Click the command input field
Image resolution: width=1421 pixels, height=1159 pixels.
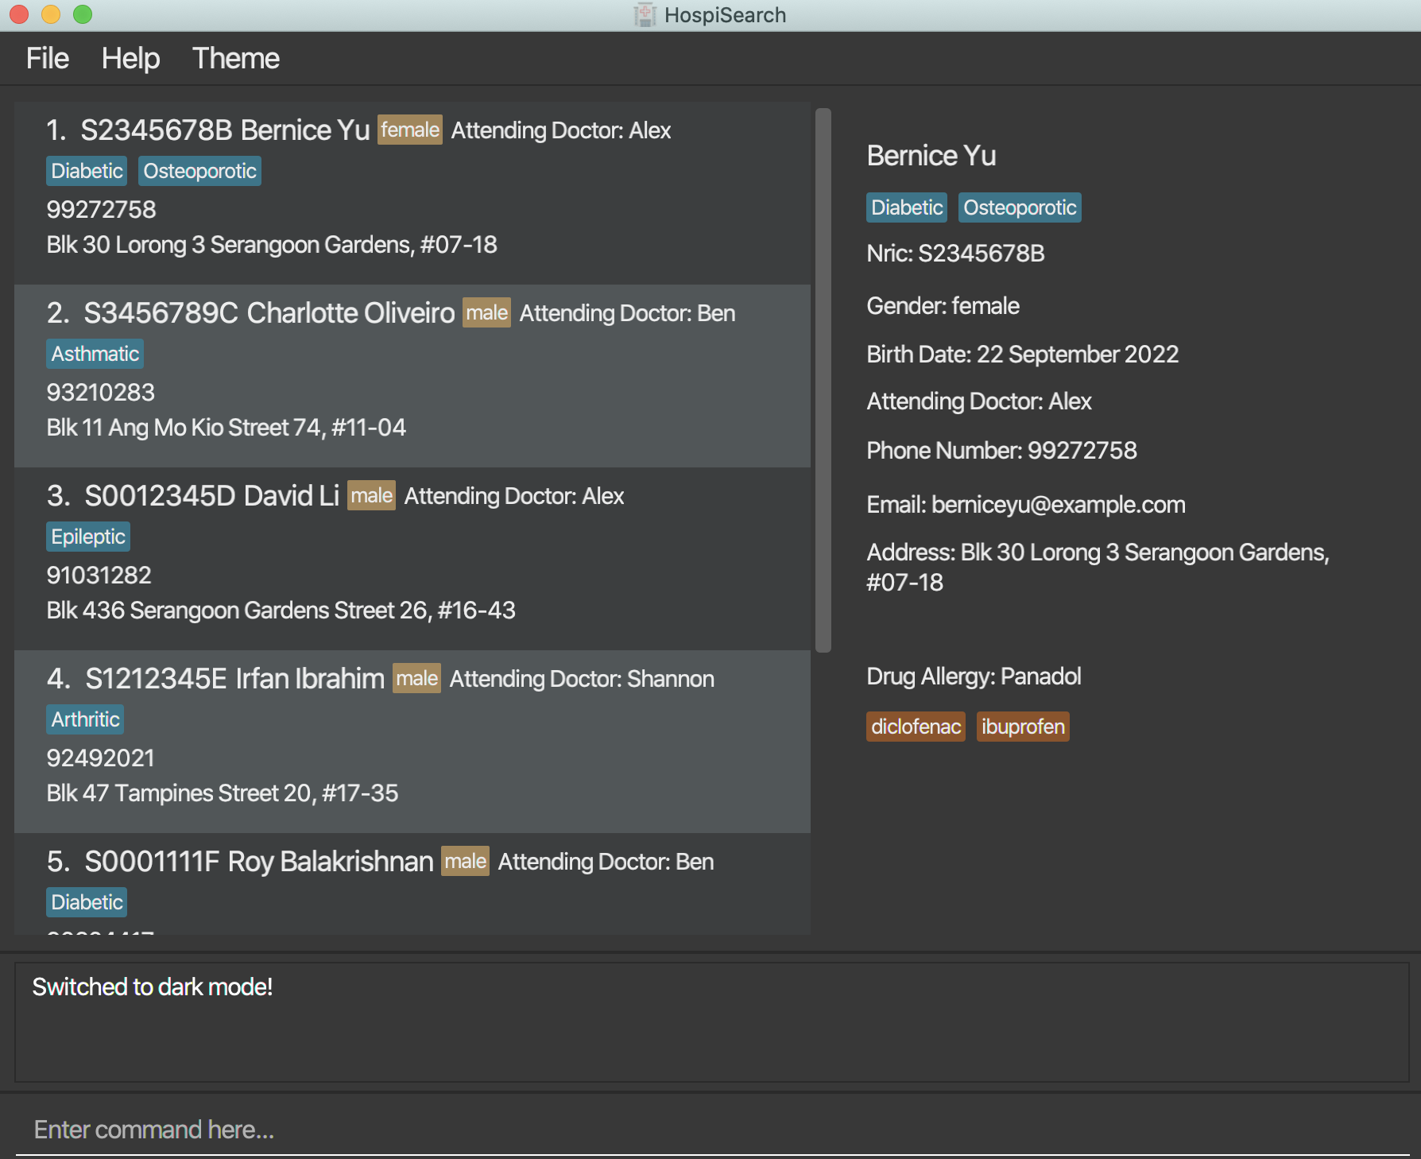(712, 1129)
